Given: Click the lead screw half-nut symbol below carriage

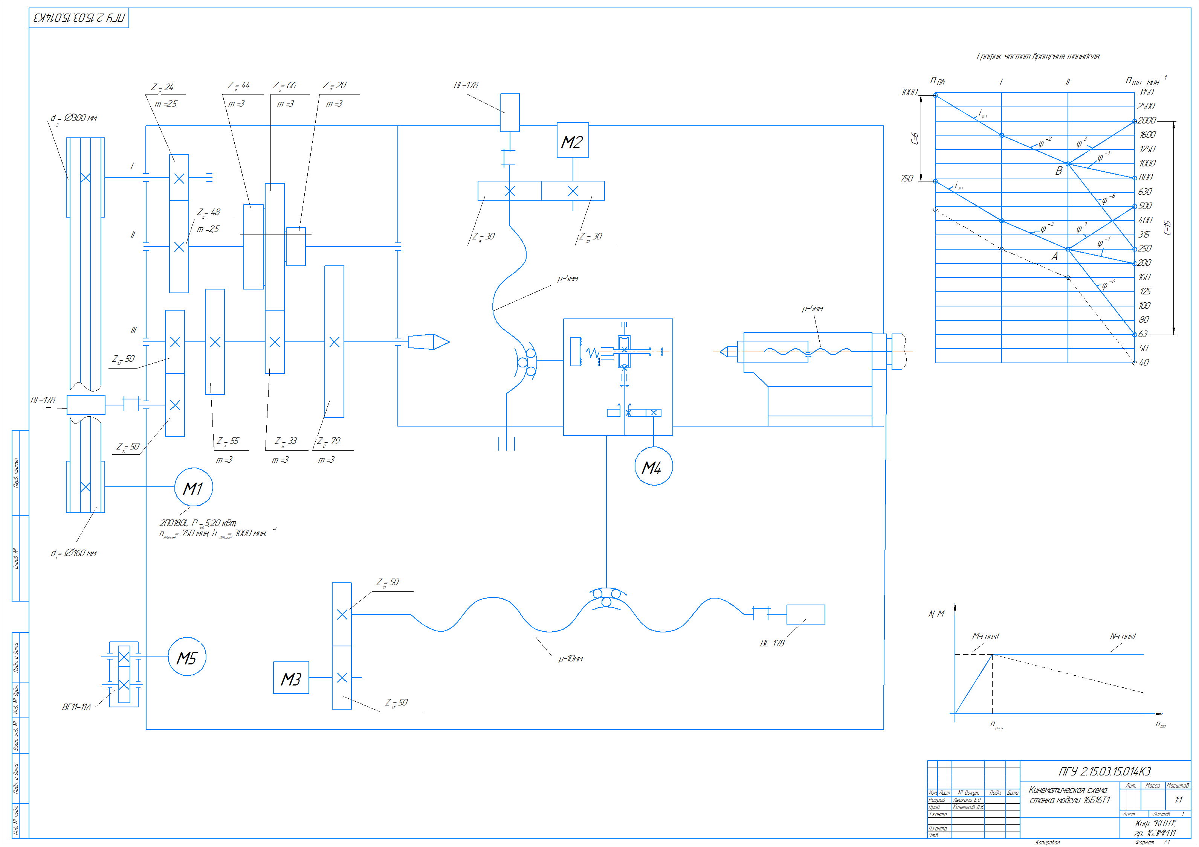Looking at the screenshot, I should (x=606, y=597).
